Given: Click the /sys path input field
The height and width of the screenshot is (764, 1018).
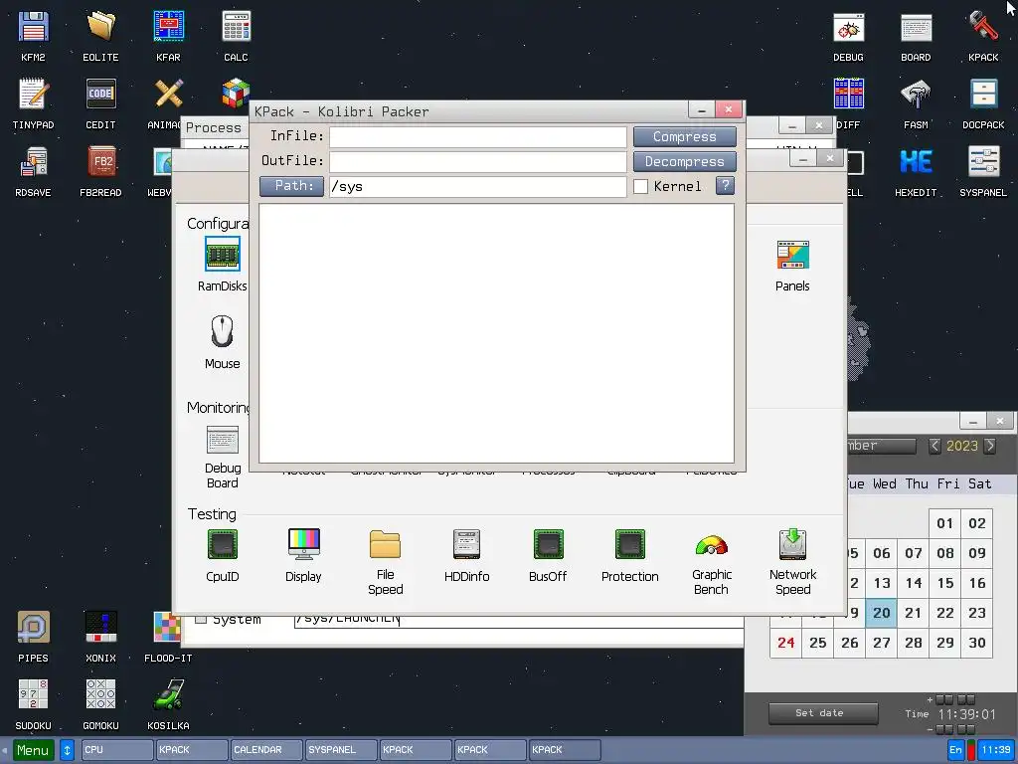Looking at the screenshot, I should tap(478, 186).
